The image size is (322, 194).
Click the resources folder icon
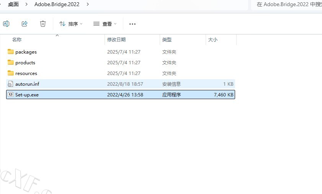pos(11,73)
